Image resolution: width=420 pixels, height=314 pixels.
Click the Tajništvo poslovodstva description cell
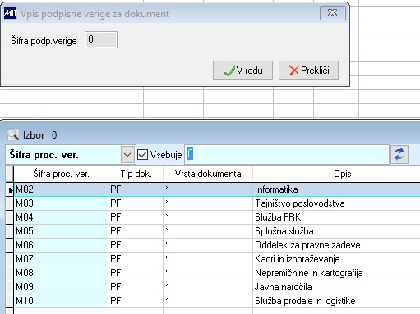pyautogui.click(x=336, y=203)
